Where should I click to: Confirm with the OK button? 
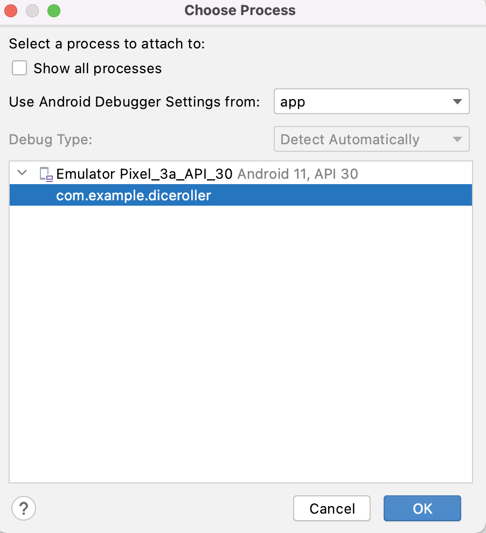pyautogui.click(x=422, y=508)
